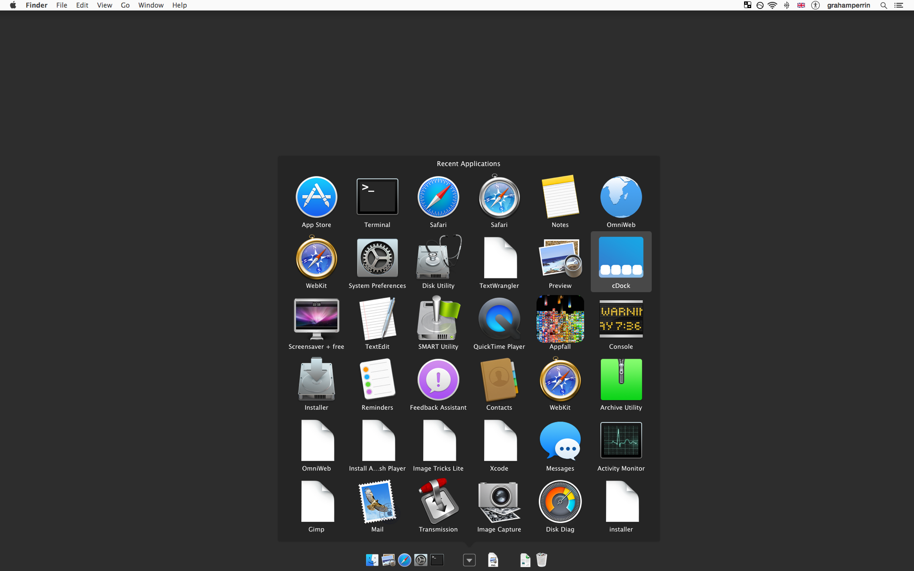Open Notification Center from menu bar
914x571 pixels.
tap(899, 5)
